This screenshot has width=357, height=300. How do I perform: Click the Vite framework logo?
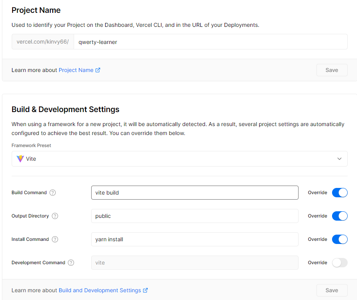[20, 159]
